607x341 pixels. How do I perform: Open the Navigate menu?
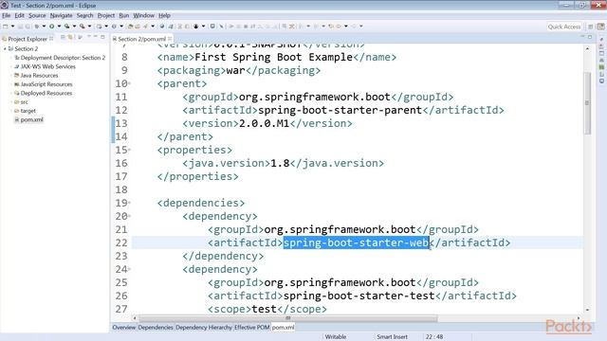pyautogui.click(x=61, y=15)
